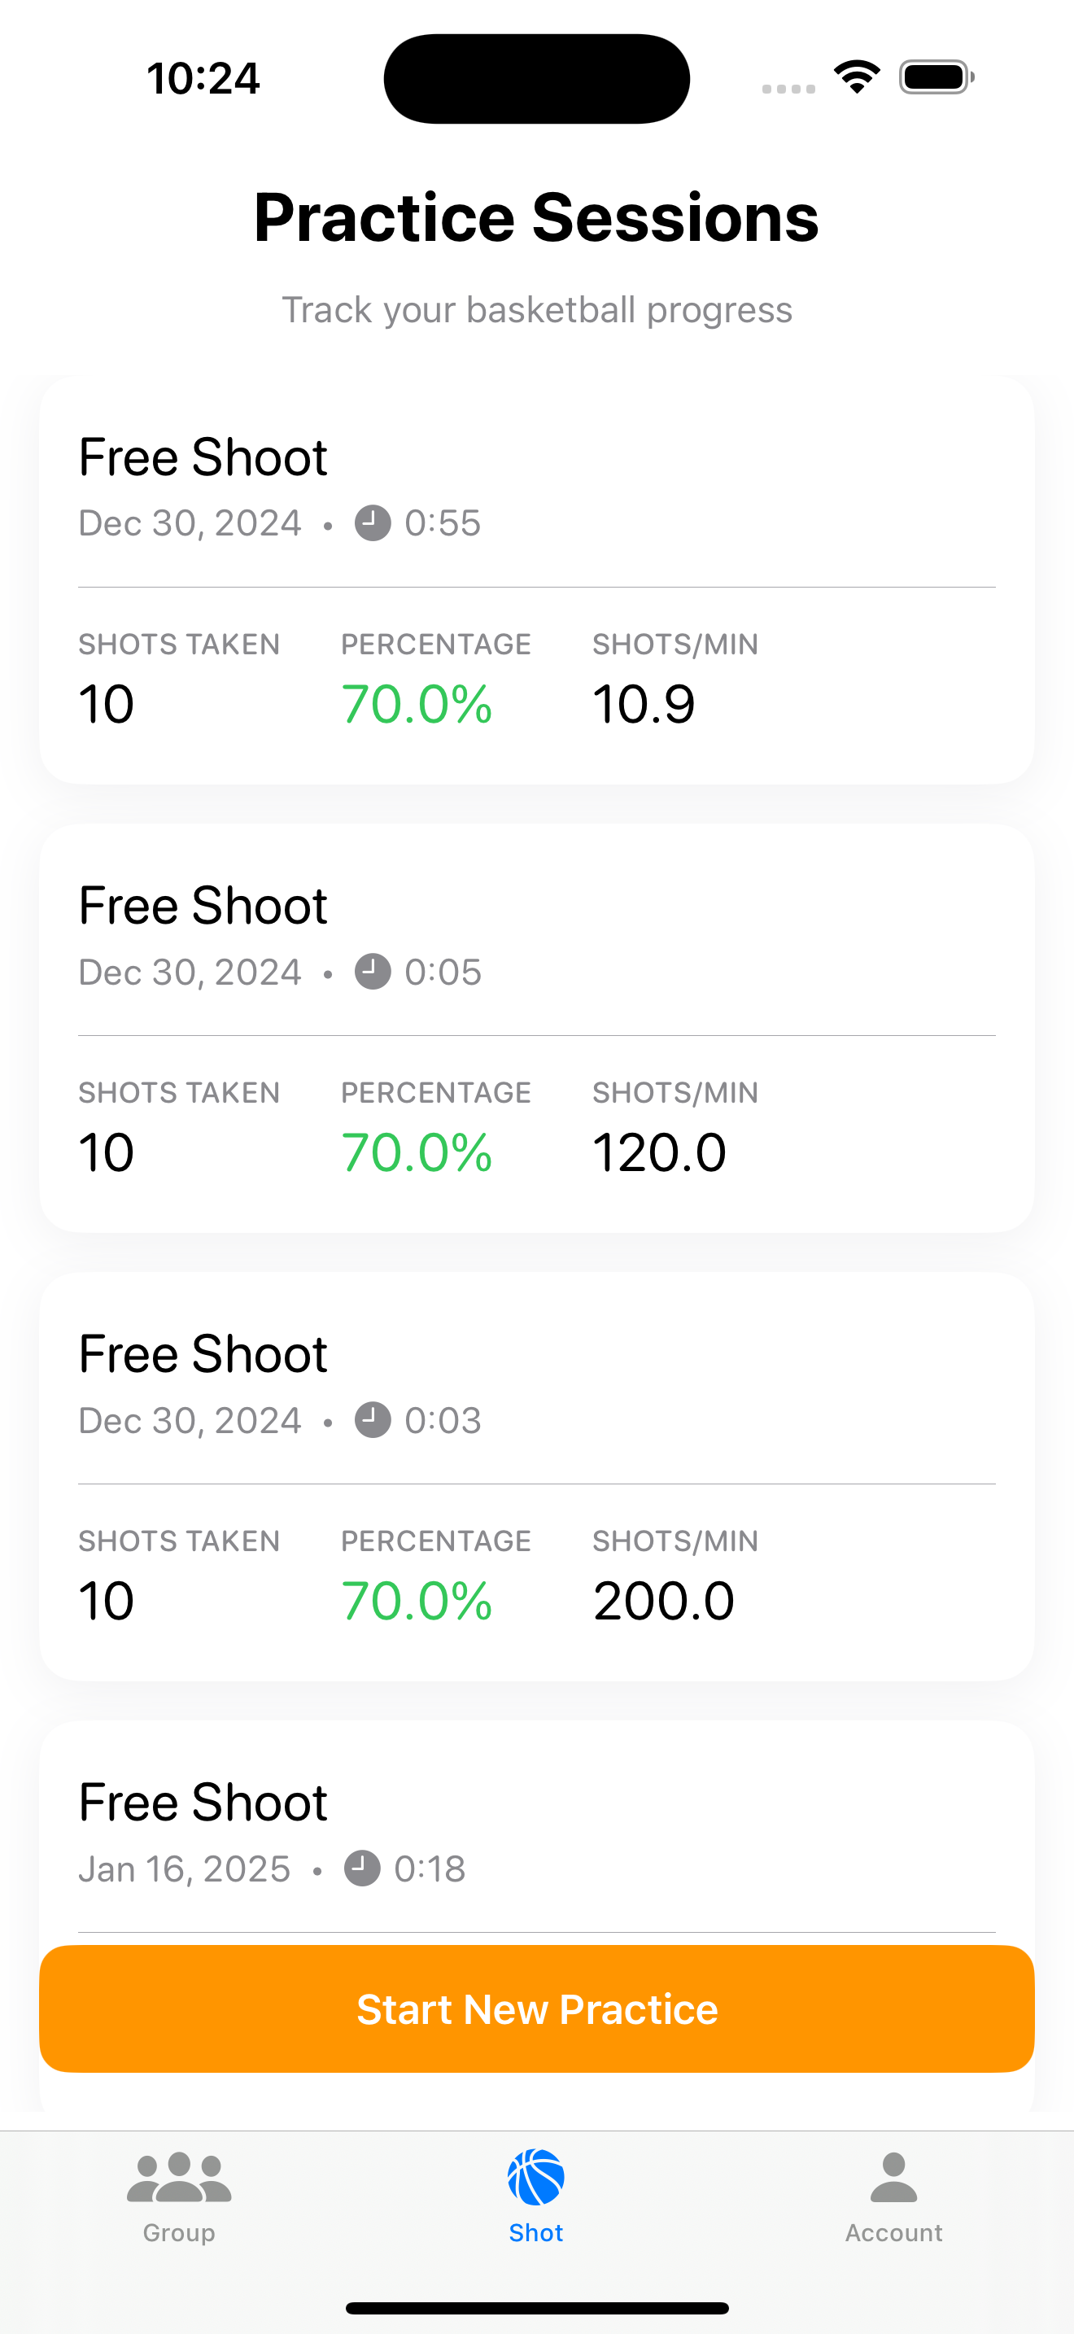This screenshot has width=1074, height=2334.
Task: Open the session with 200.0 shots/min
Action: point(536,1477)
